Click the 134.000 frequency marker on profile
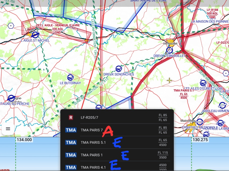This screenshot has height=171, width=229. click(24, 140)
